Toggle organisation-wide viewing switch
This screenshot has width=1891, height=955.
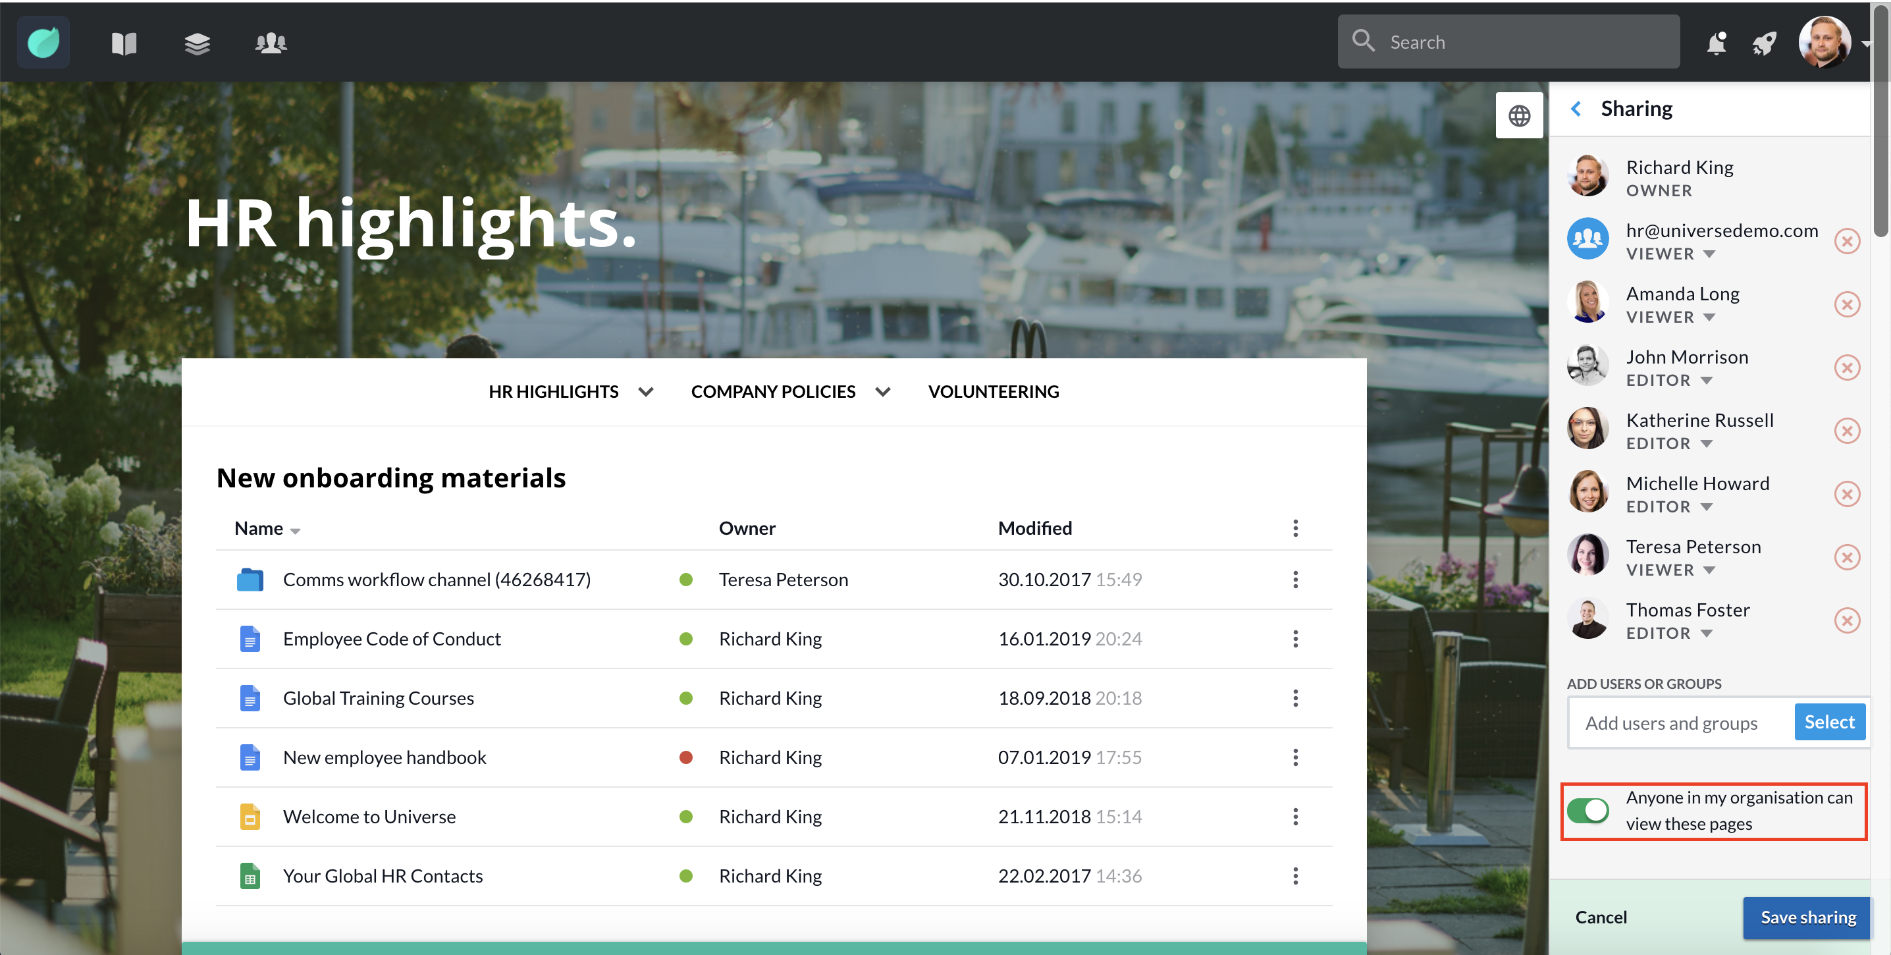1587,810
